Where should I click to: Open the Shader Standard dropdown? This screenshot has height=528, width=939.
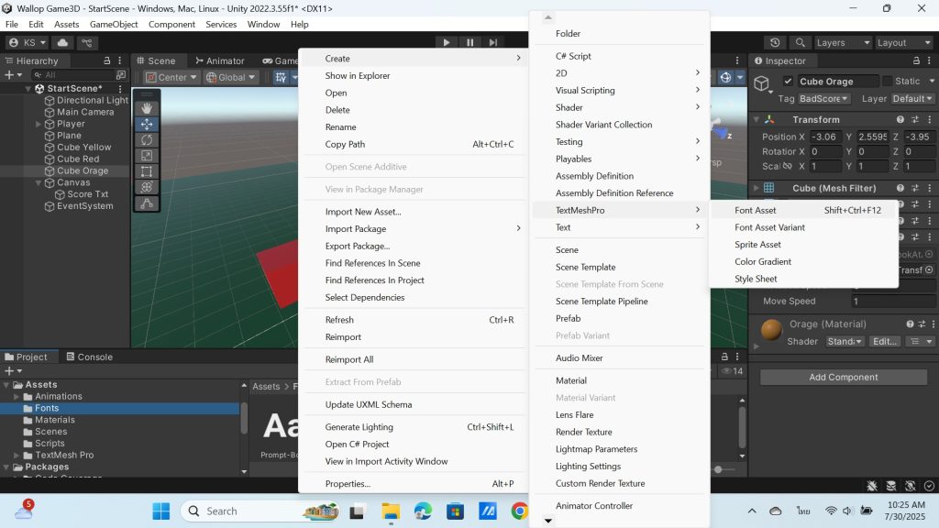(845, 341)
